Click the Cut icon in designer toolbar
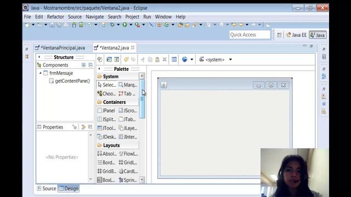This screenshot has height=197, width=351. click(x=143, y=60)
